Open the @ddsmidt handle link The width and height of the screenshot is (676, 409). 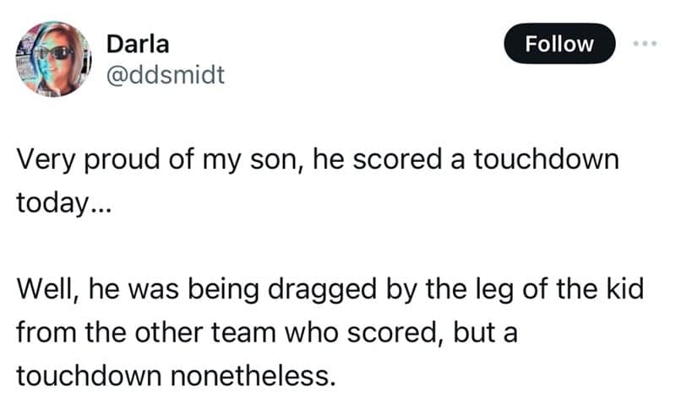pos(166,75)
